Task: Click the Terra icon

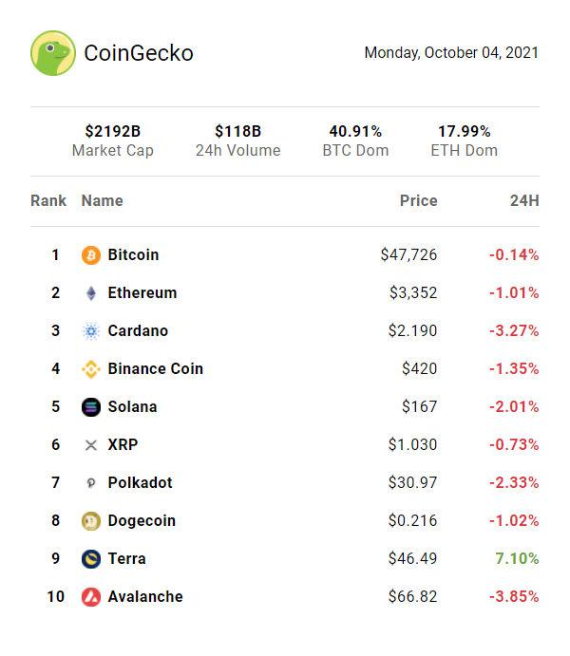Action: tap(91, 559)
